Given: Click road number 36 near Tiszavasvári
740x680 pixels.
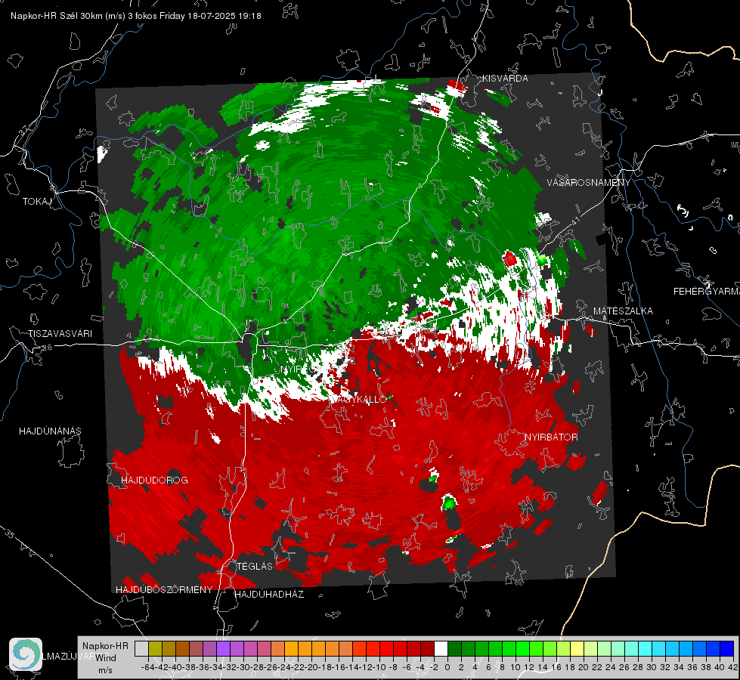Looking at the screenshot, I should click(47, 348).
